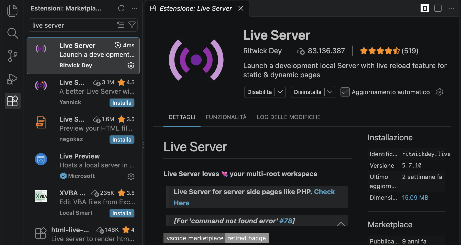
Task: Open the settings gear beside Aggiornamento automatico
Action: [440, 92]
